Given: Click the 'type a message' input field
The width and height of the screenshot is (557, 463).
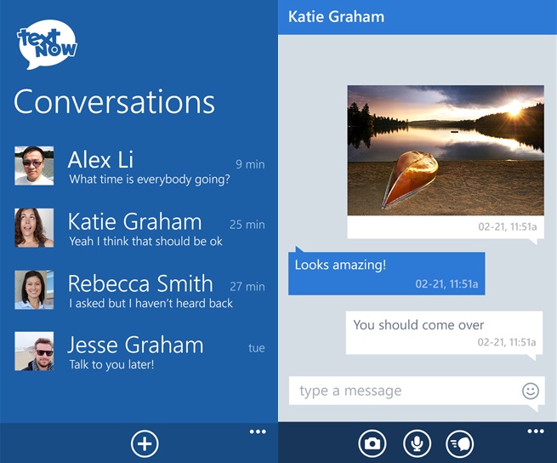Looking at the screenshot, I should tap(406, 391).
